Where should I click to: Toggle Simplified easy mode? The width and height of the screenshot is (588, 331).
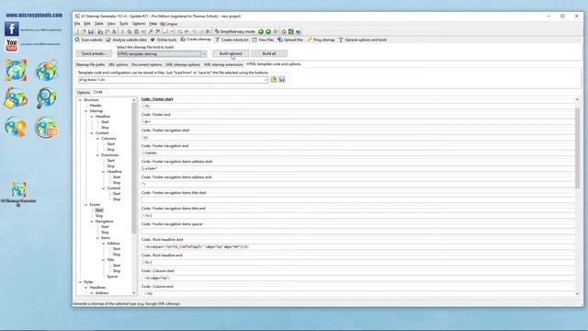[235, 31]
